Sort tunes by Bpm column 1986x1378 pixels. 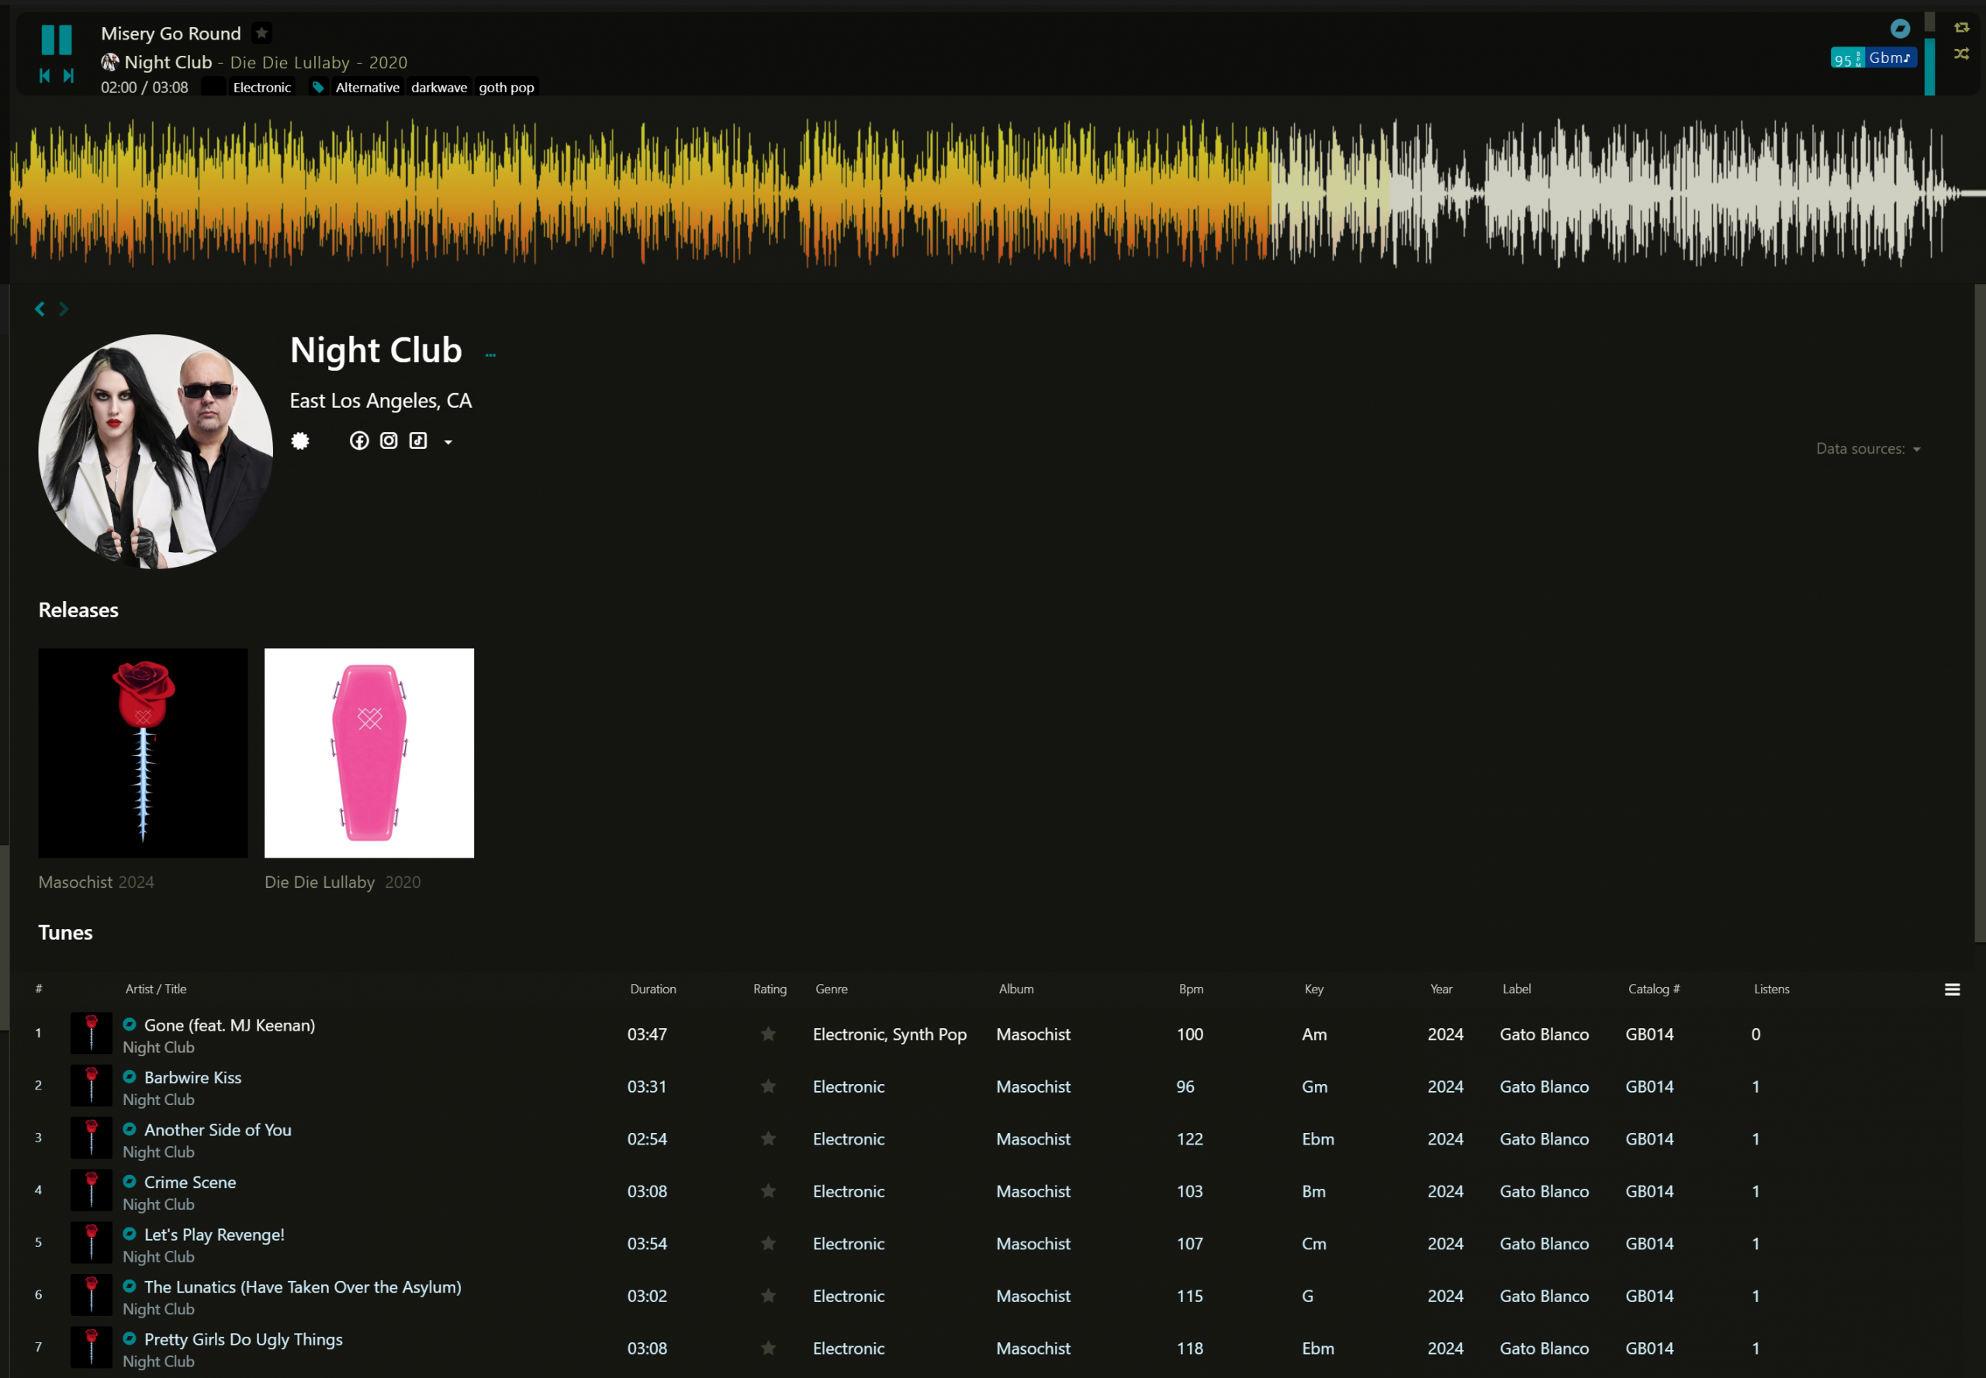point(1190,989)
